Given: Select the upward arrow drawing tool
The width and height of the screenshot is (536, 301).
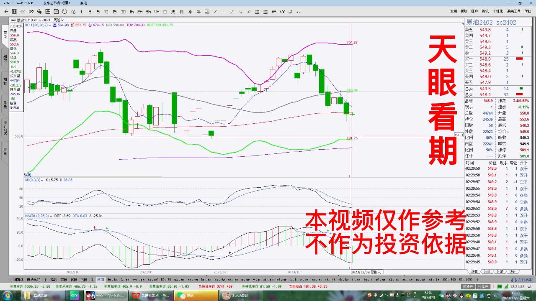Looking at the screenshot, I should tap(232, 12).
